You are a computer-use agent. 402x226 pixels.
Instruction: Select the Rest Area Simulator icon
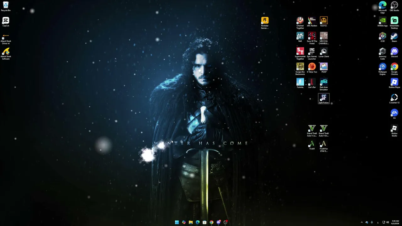tap(324, 84)
